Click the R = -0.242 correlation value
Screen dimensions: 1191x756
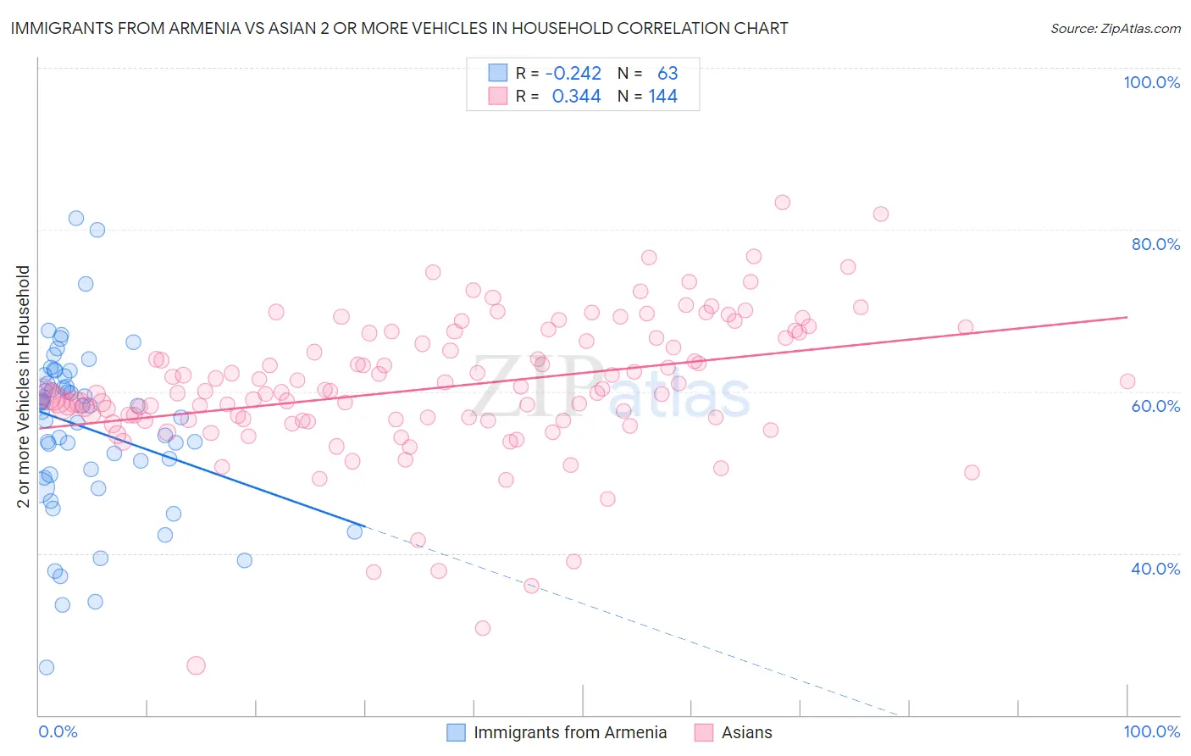pos(558,73)
